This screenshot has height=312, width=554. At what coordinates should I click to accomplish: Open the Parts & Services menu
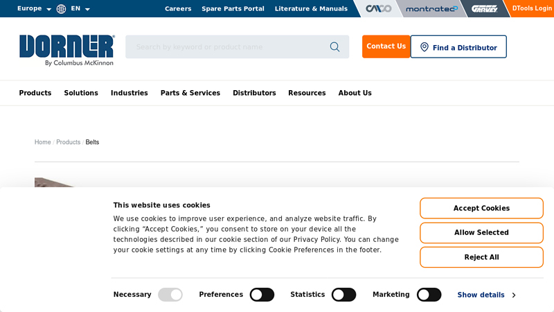click(190, 93)
